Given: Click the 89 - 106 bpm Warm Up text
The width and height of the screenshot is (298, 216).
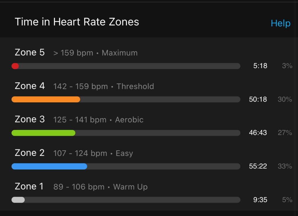Looking at the screenshot, I should 100,187.
